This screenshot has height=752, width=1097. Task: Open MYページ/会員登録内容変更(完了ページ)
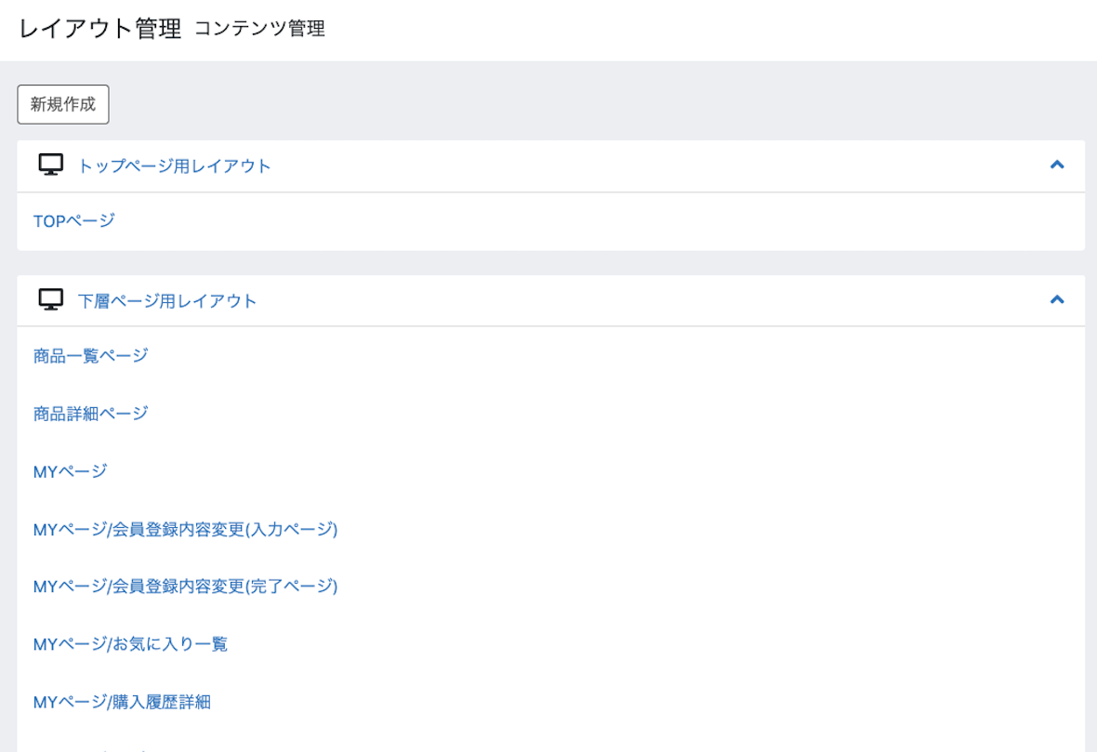[x=185, y=587]
